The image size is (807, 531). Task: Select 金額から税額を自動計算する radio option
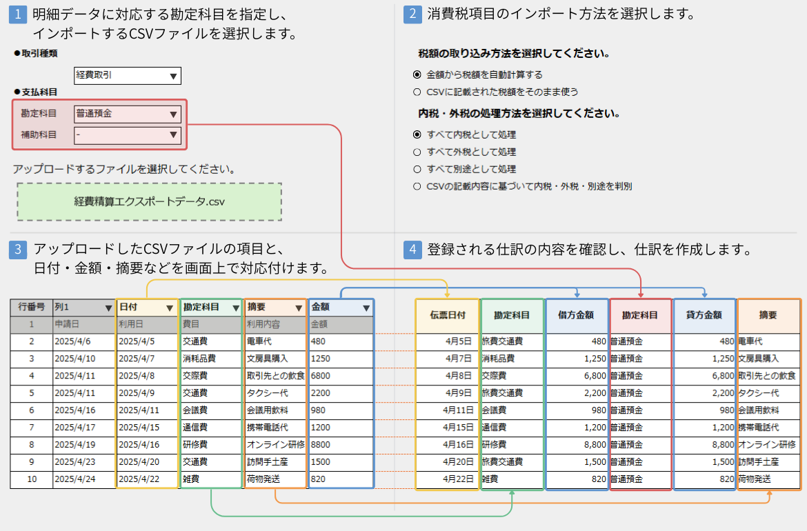point(417,74)
